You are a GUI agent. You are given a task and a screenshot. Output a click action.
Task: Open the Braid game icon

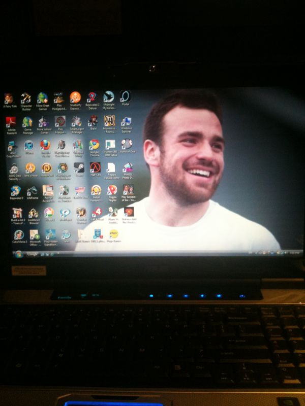[93, 121]
